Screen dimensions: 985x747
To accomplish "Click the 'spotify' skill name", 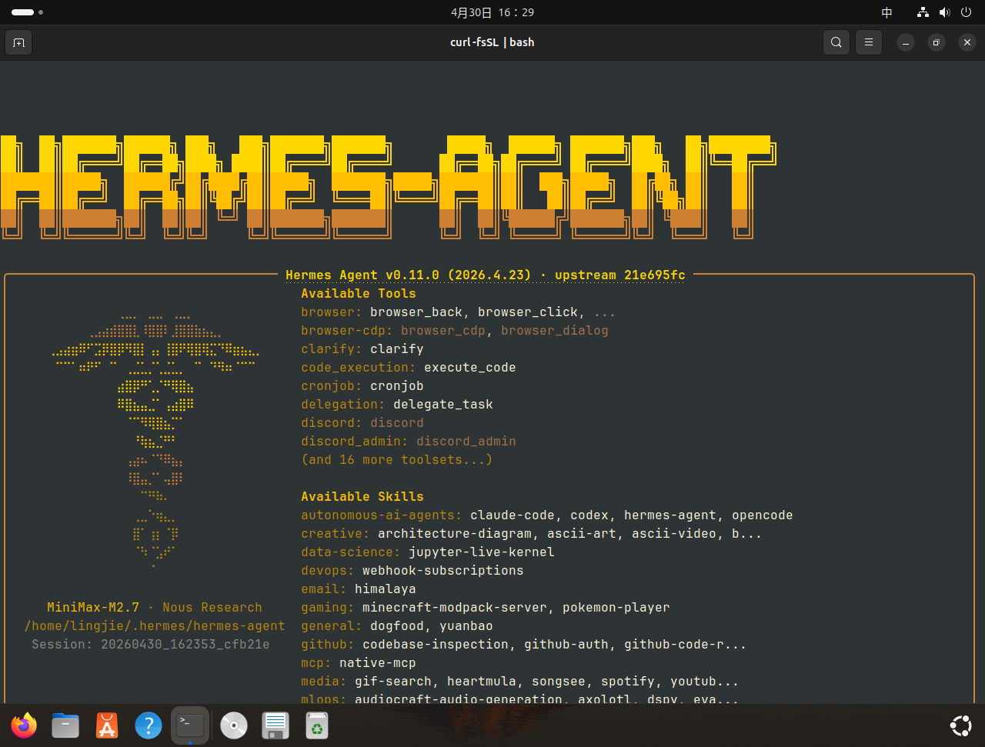I will tap(628, 681).
